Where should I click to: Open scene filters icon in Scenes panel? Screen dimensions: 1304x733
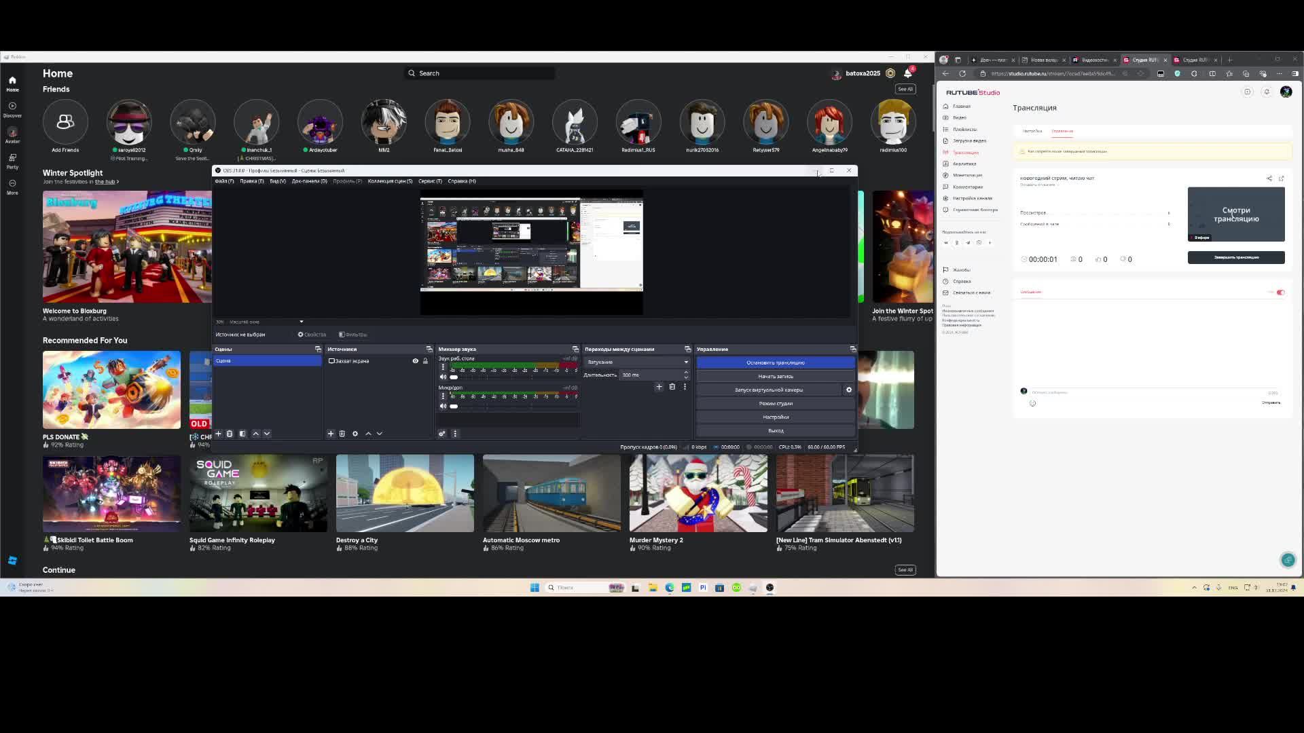pyautogui.click(x=242, y=434)
